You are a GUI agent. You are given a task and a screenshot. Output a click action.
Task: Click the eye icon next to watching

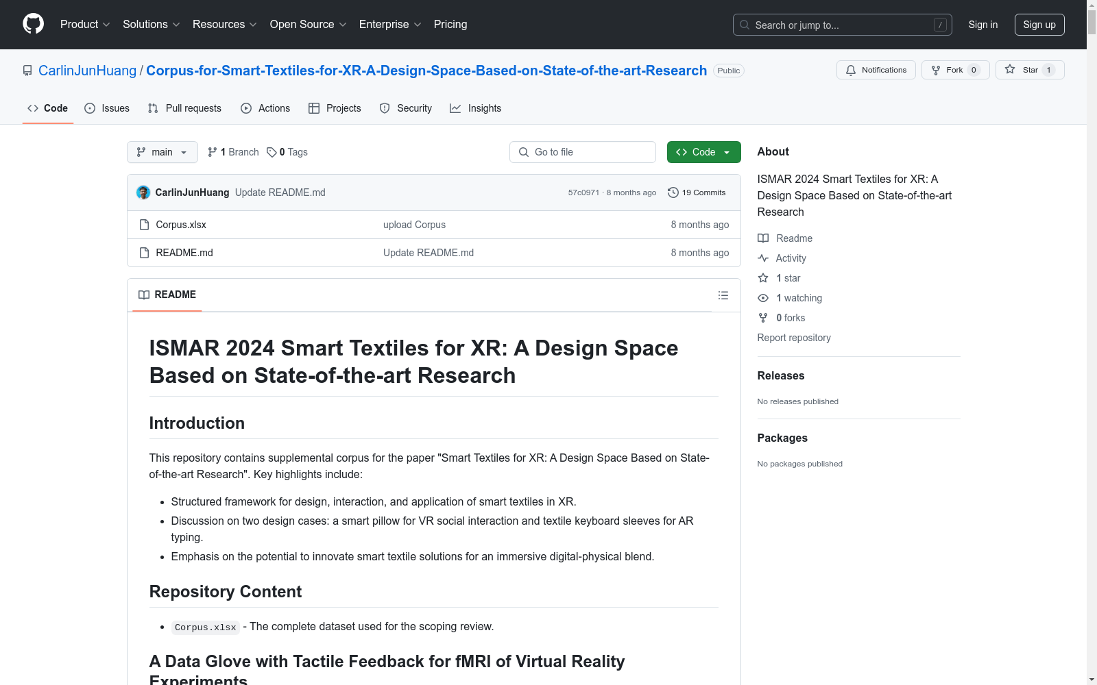tap(763, 298)
